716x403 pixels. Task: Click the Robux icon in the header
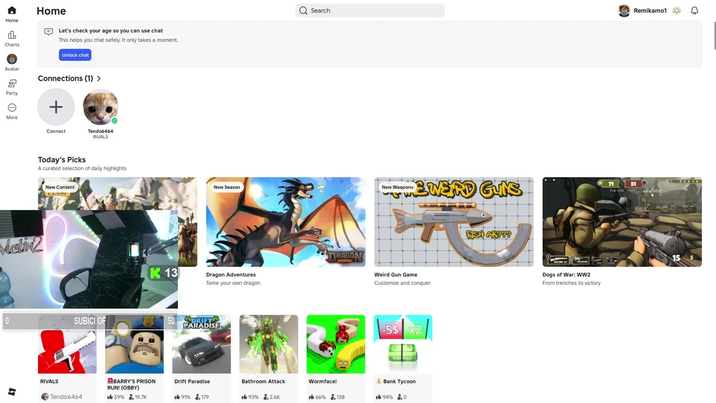click(x=677, y=11)
